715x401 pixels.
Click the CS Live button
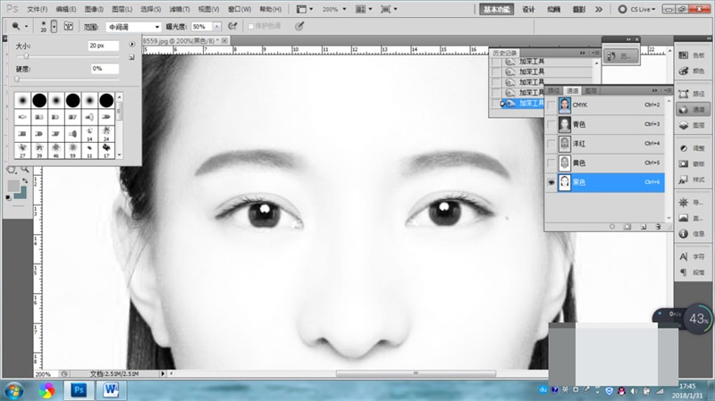click(639, 9)
